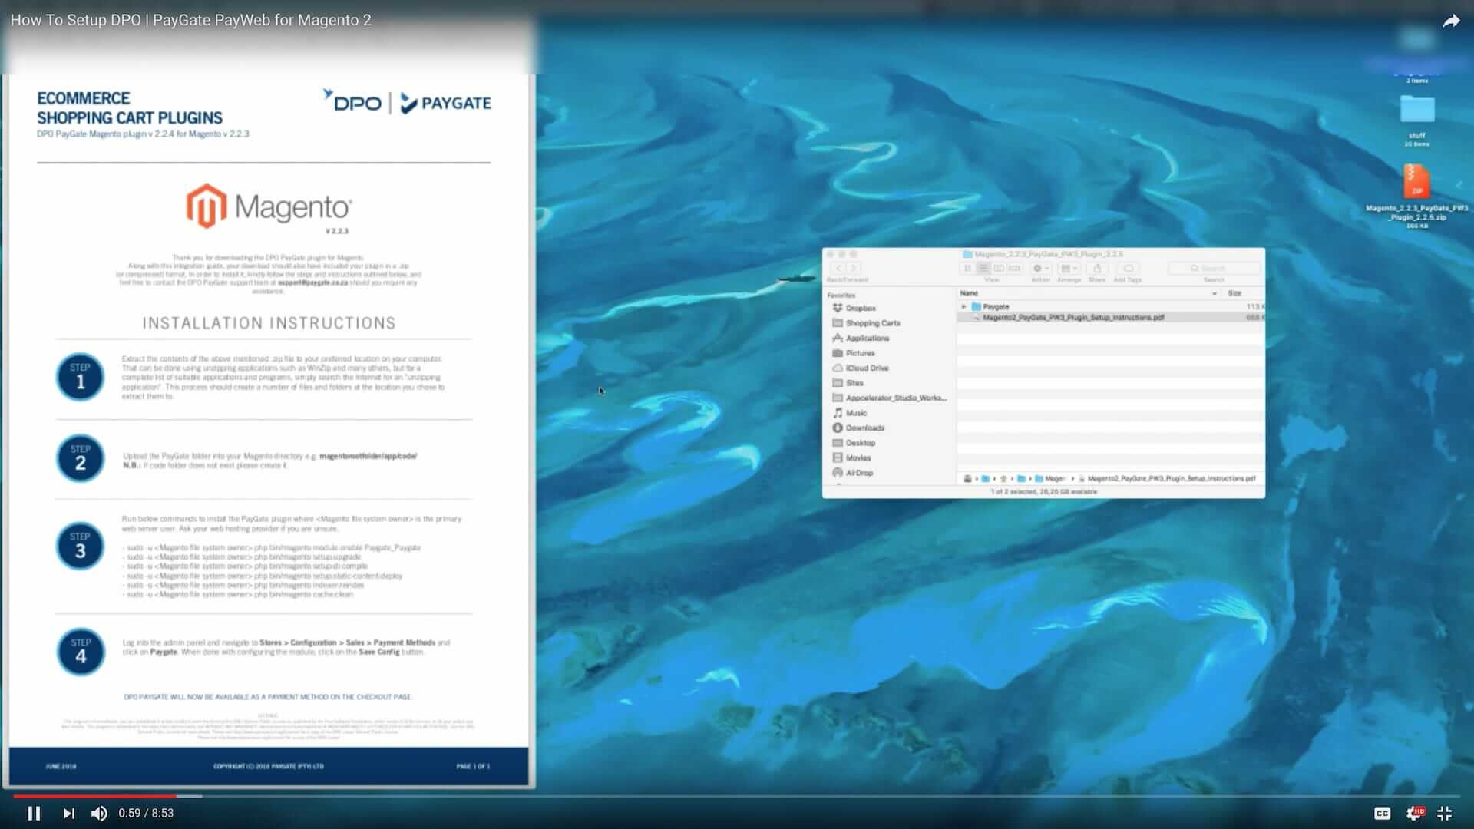Click the Finder back arrow button
Image resolution: width=1474 pixels, height=829 pixels.
838,269
